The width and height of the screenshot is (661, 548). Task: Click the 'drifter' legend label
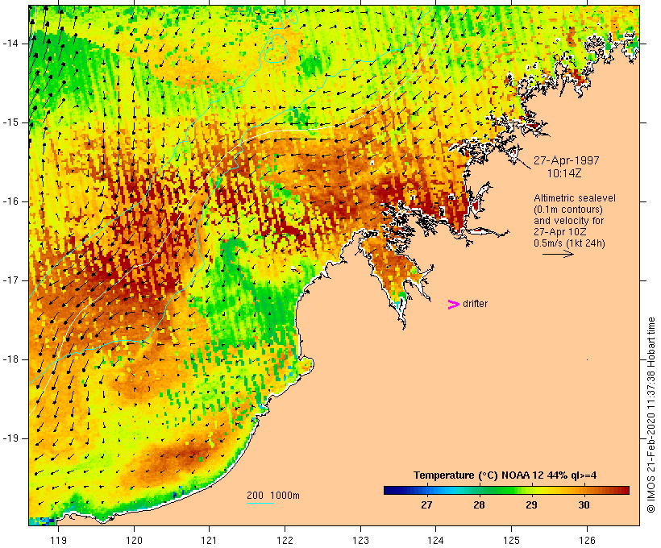[475, 304]
